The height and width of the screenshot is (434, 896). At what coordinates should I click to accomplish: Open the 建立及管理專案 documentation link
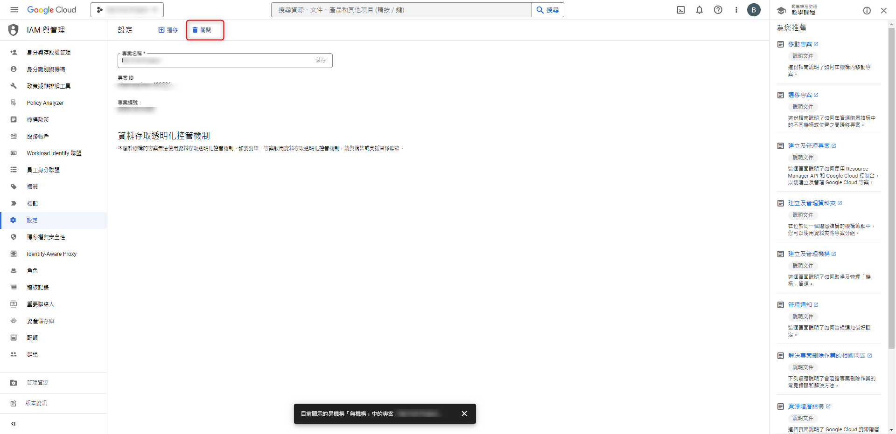click(812, 146)
